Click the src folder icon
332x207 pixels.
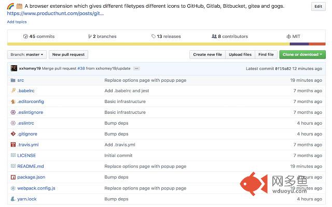pos(13,80)
